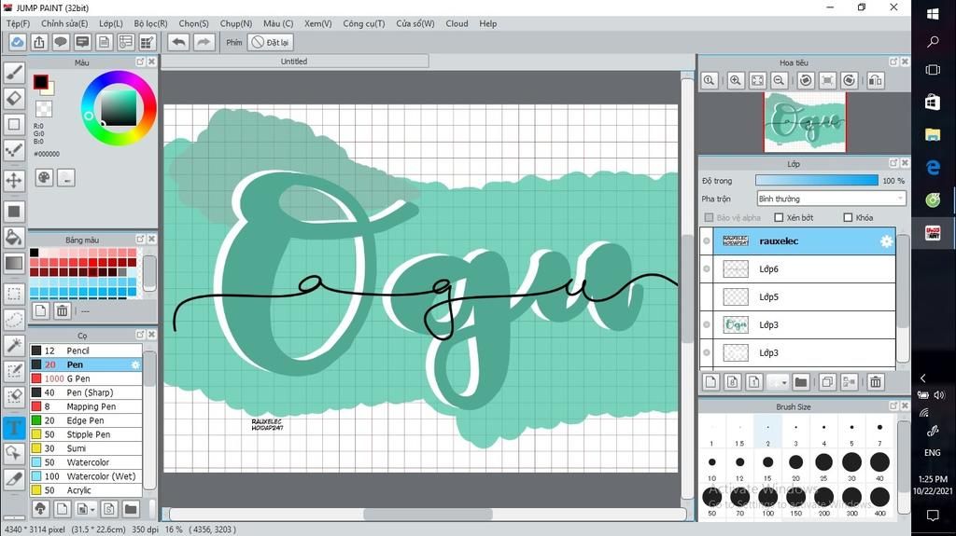The height and width of the screenshot is (536, 956).
Task: Select the Sumi brush
Action: [85, 448]
